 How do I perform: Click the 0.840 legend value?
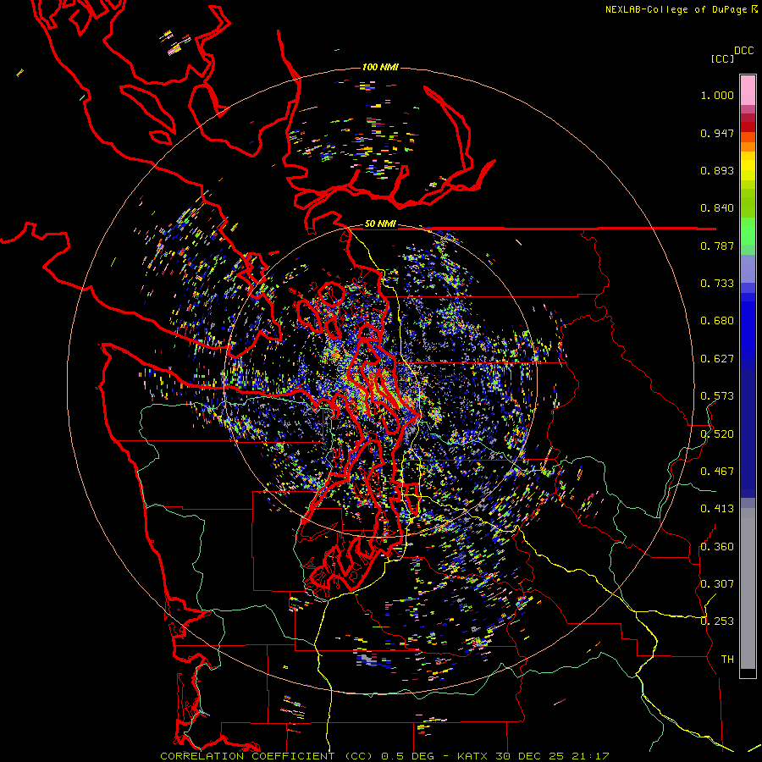pyautogui.click(x=717, y=208)
